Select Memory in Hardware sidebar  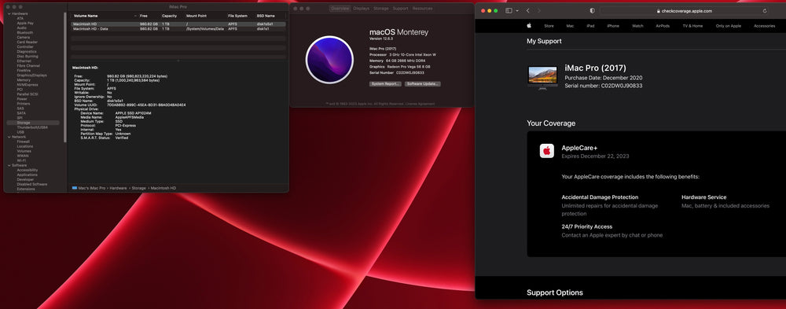coord(24,79)
